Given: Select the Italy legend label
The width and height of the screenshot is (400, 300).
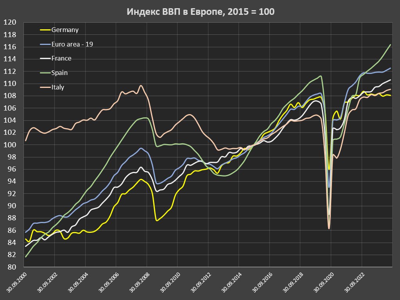Looking at the screenshot, I should click(58, 87).
